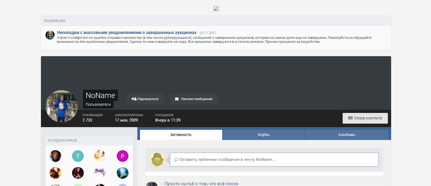The width and height of the screenshot is (431, 186).
Task: Open the blonde woman follower avatar
Action: [x=100, y=156]
